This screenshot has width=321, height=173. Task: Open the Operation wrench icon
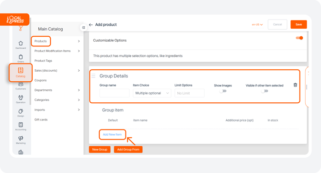click(21, 97)
